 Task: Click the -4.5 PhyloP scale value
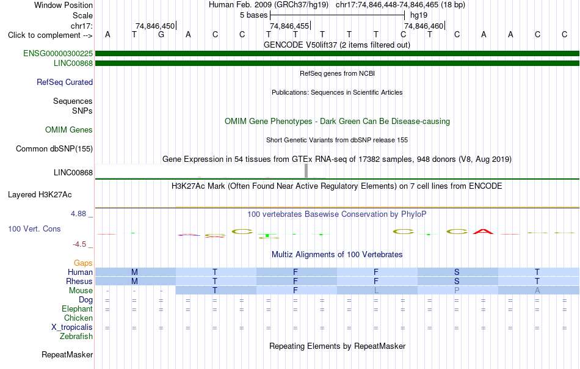(x=79, y=244)
